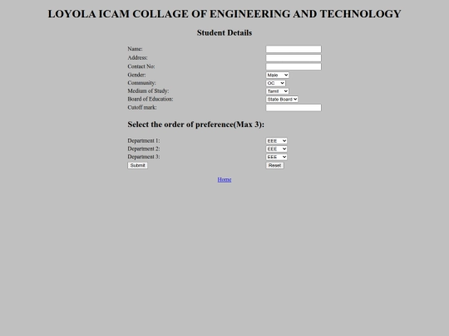The image size is (449, 336).
Task: Click the LOYOLA ICAM COLLAGE page title
Action: [224, 14]
